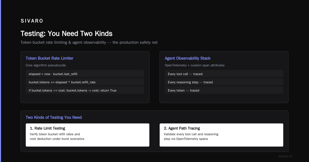Open the '2. Agent Path Tracing' card
The height and width of the screenshot is (162, 309).
(221, 135)
